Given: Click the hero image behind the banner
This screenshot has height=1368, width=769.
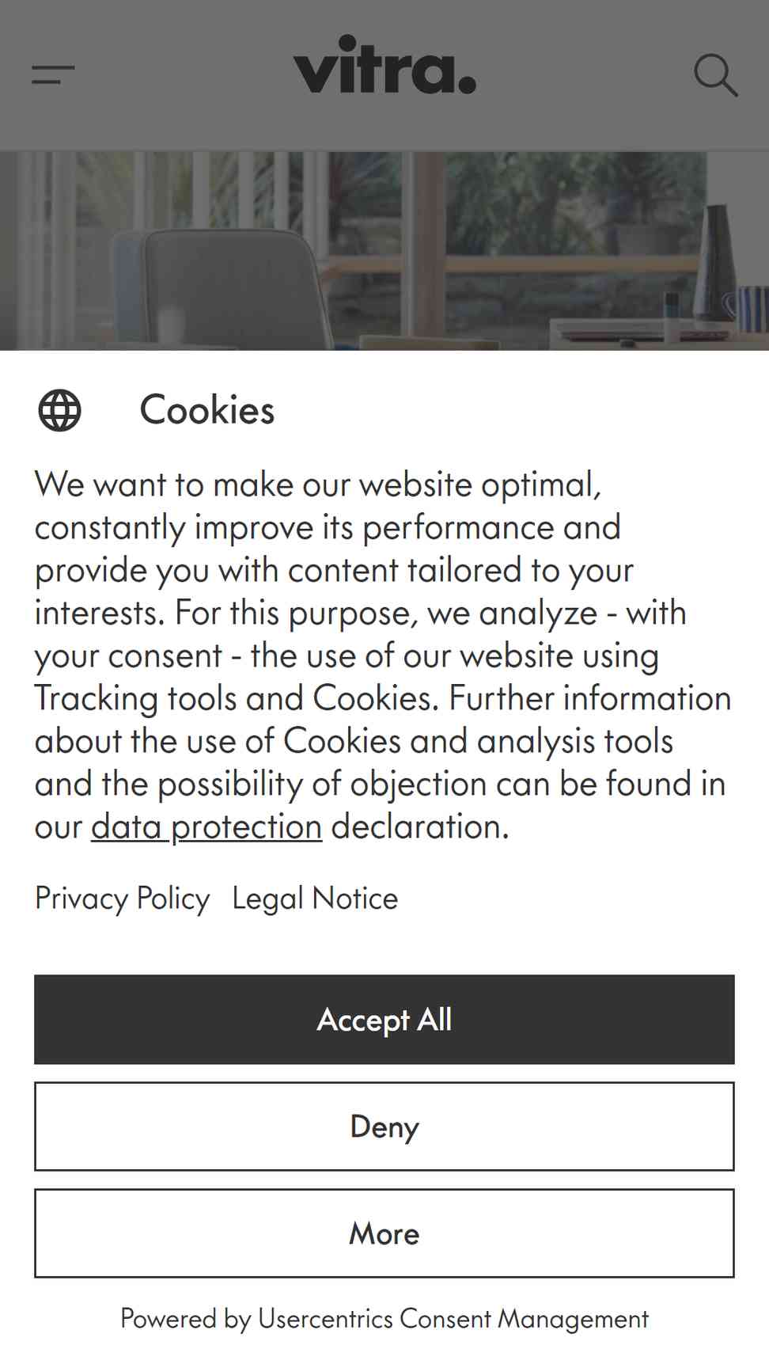Looking at the screenshot, I should 384,251.
